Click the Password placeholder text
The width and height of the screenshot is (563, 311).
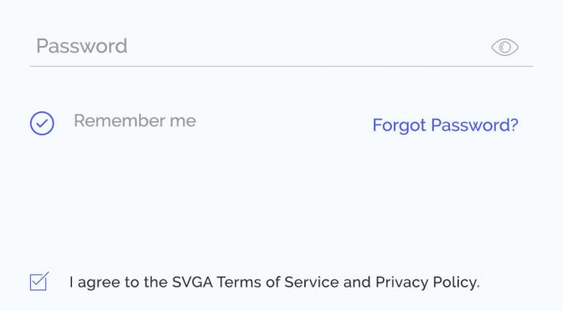point(82,46)
